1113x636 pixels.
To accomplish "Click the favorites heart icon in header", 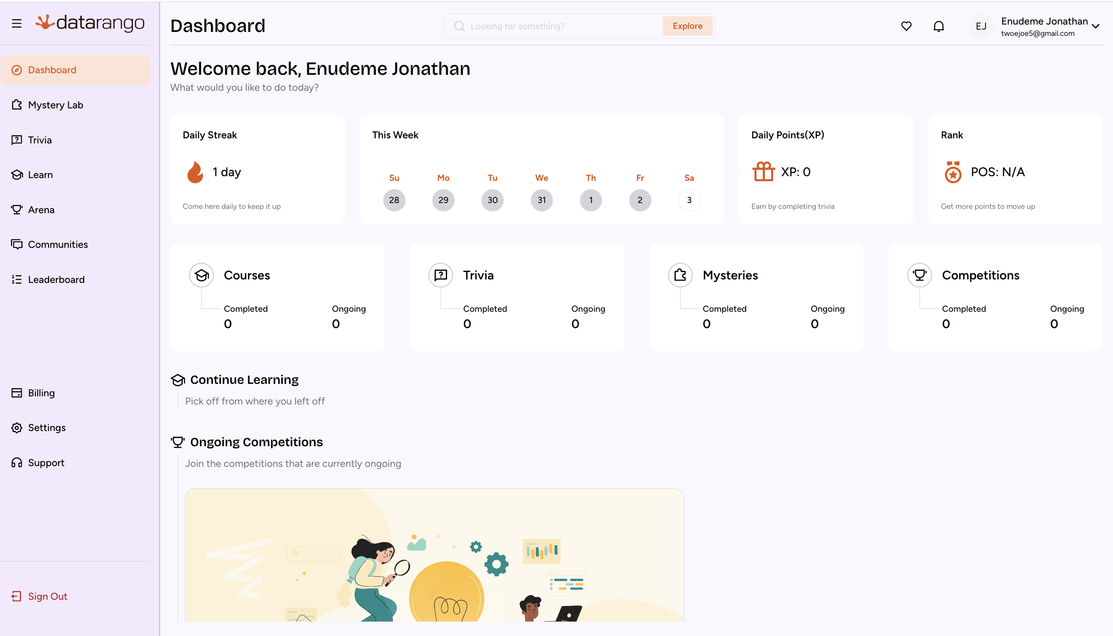I will (x=906, y=26).
